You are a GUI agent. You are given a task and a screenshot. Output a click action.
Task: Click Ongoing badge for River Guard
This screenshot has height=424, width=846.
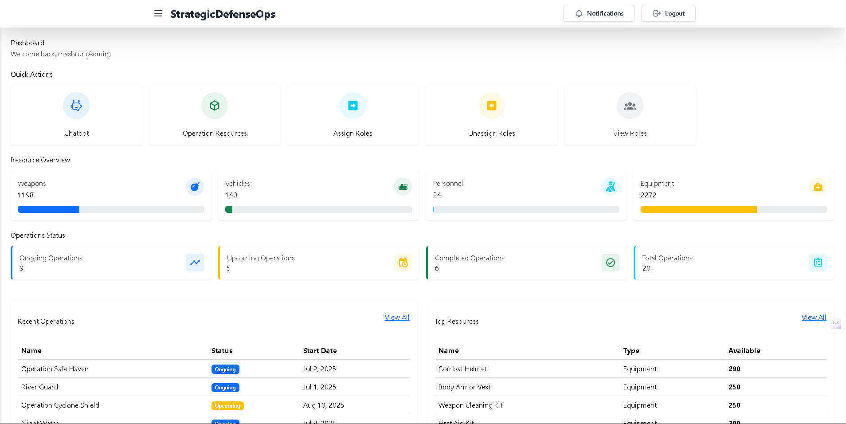[x=225, y=388]
